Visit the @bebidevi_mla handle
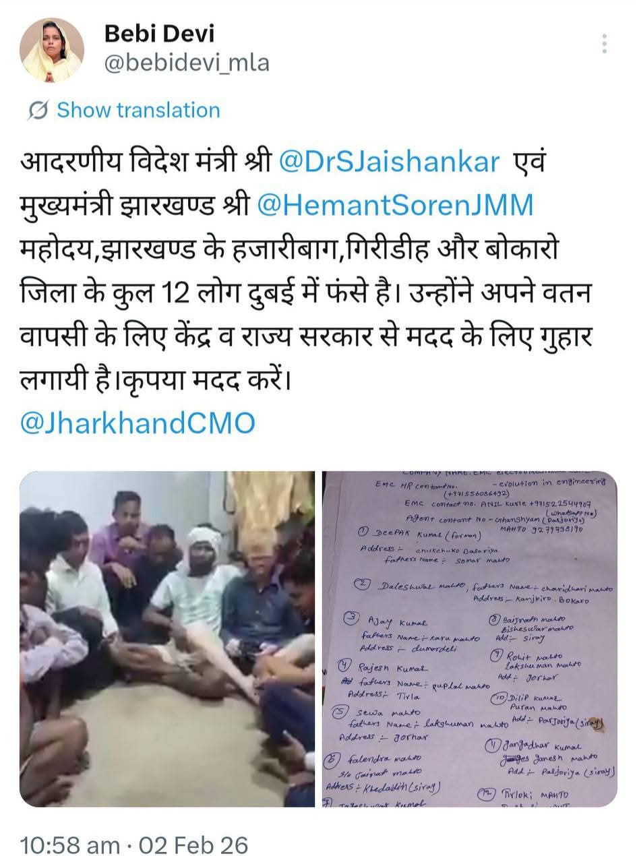Screen dimensions: 637x856 [x=187, y=63]
